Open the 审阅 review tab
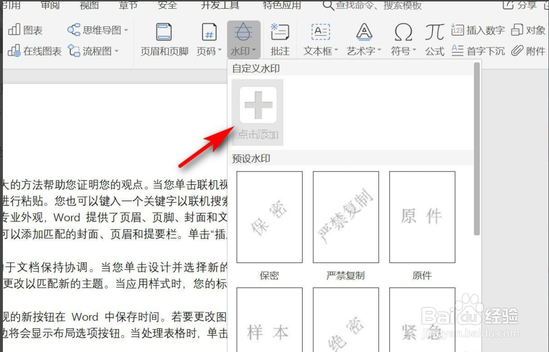The height and width of the screenshot is (352, 549). pyautogui.click(x=50, y=5)
